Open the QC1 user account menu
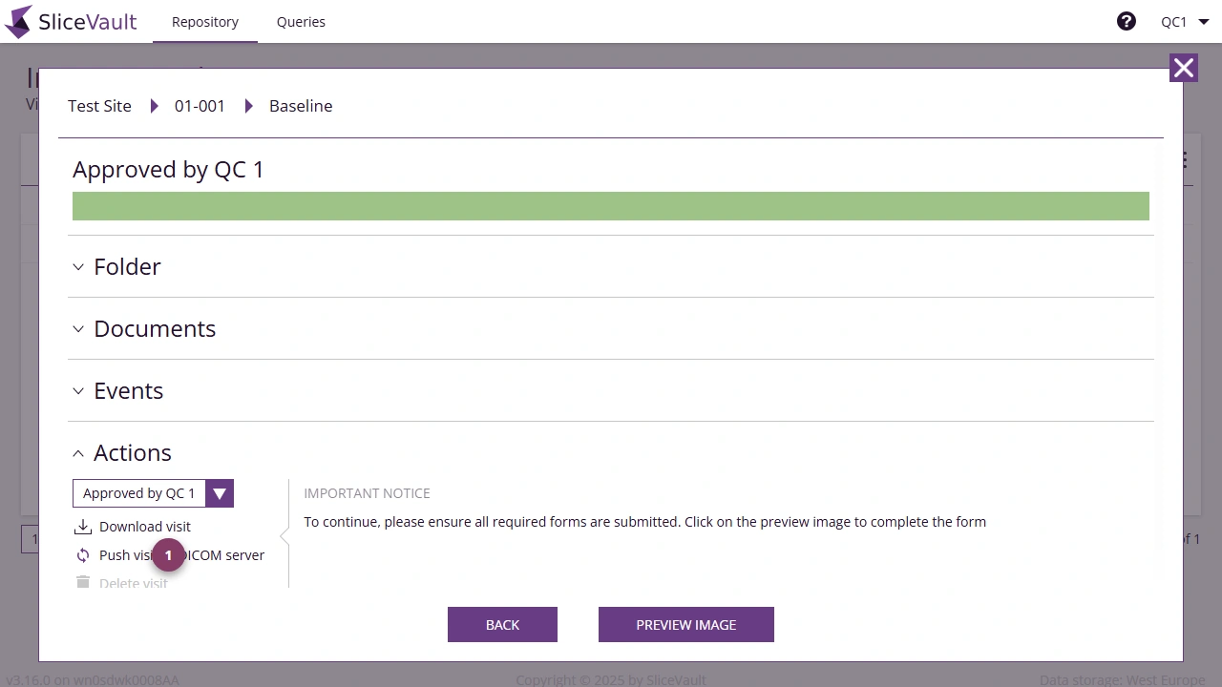1222x687 pixels. click(x=1184, y=21)
